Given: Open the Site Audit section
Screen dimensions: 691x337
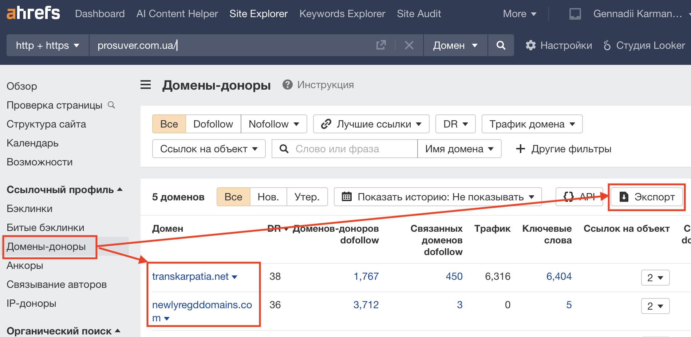Looking at the screenshot, I should (x=419, y=13).
